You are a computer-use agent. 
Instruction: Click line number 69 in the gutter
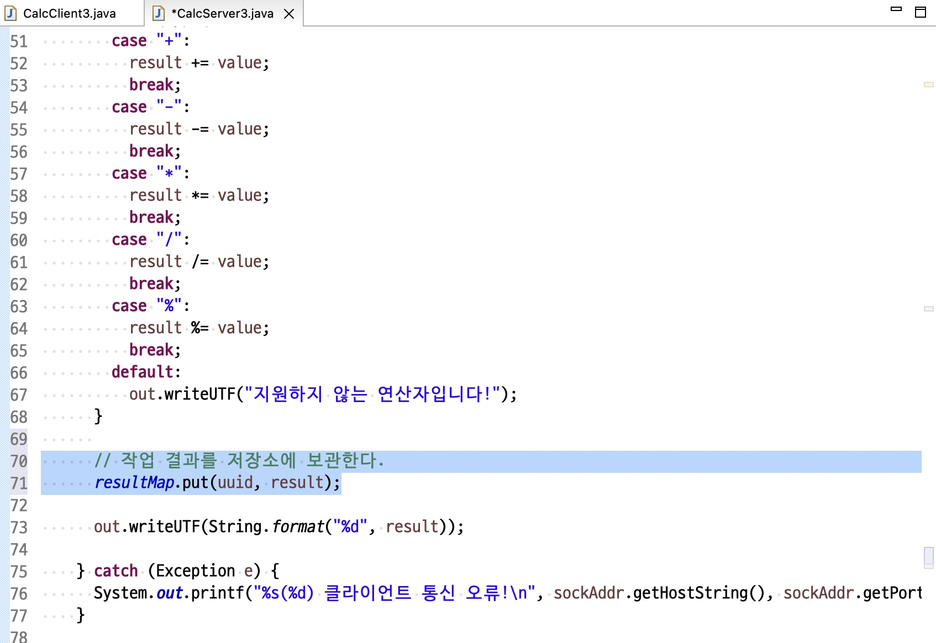[x=19, y=439]
